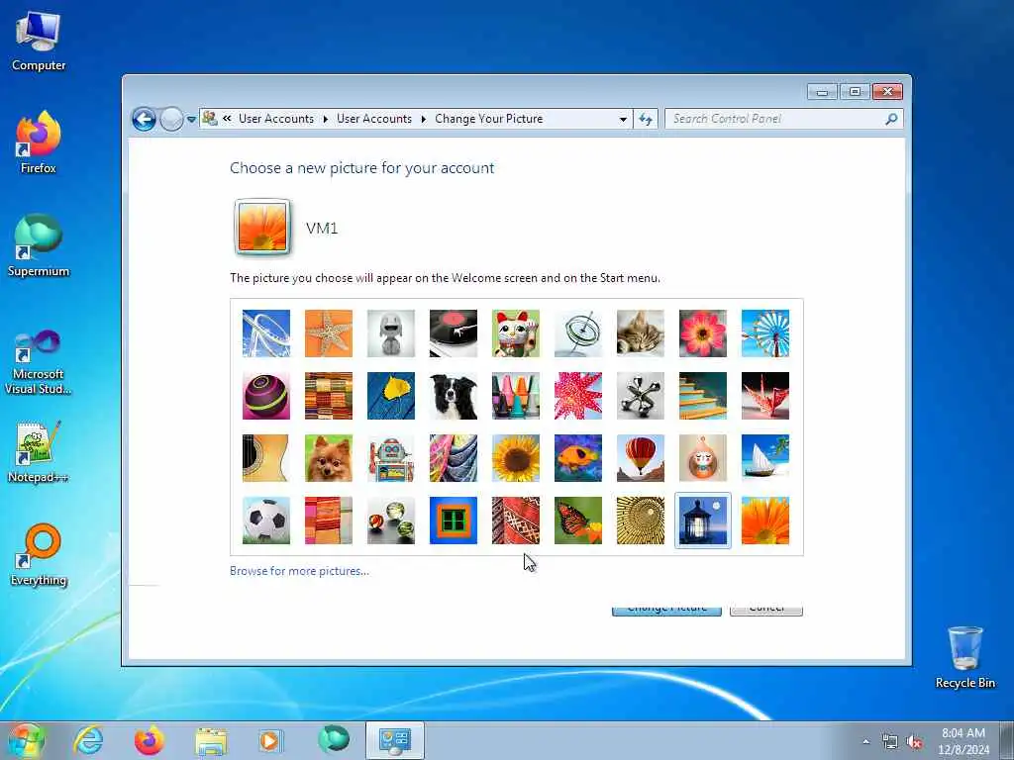
Task: Select the highlighted lighthouse picture
Action: [703, 521]
